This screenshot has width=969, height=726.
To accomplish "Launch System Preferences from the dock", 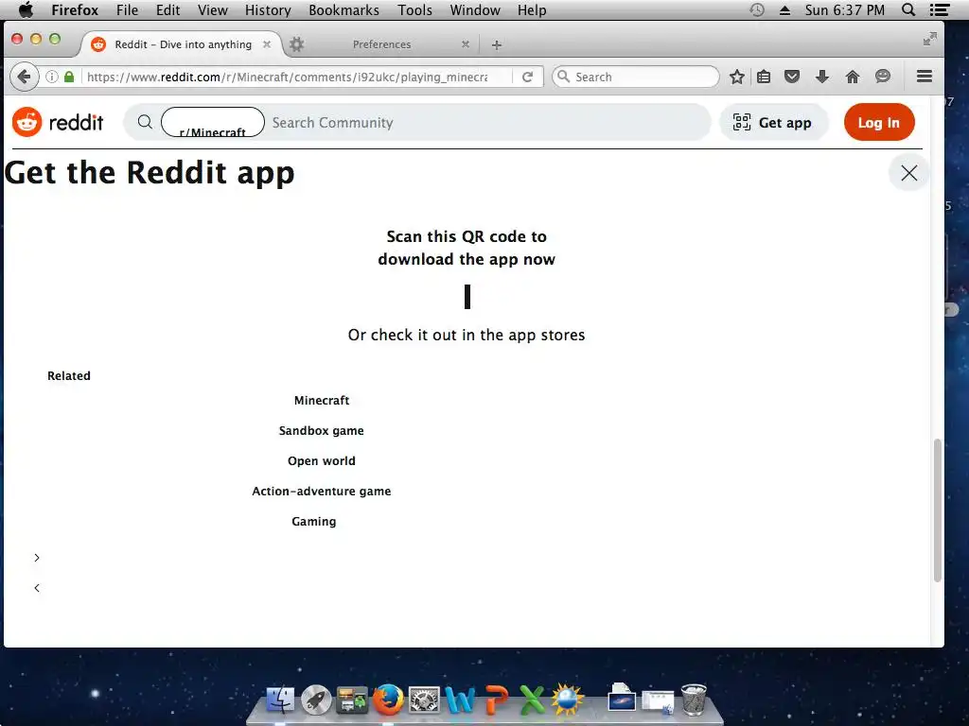I will click(424, 700).
